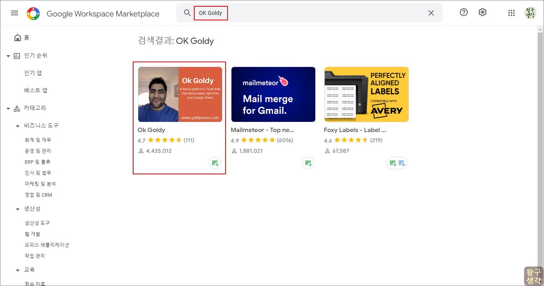
Task: Click the user count icon for Ok Goldy
Action: 141,151
